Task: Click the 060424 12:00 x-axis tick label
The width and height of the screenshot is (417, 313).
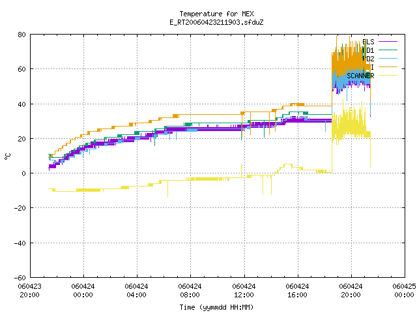Action: pyautogui.click(x=244, y=291)
